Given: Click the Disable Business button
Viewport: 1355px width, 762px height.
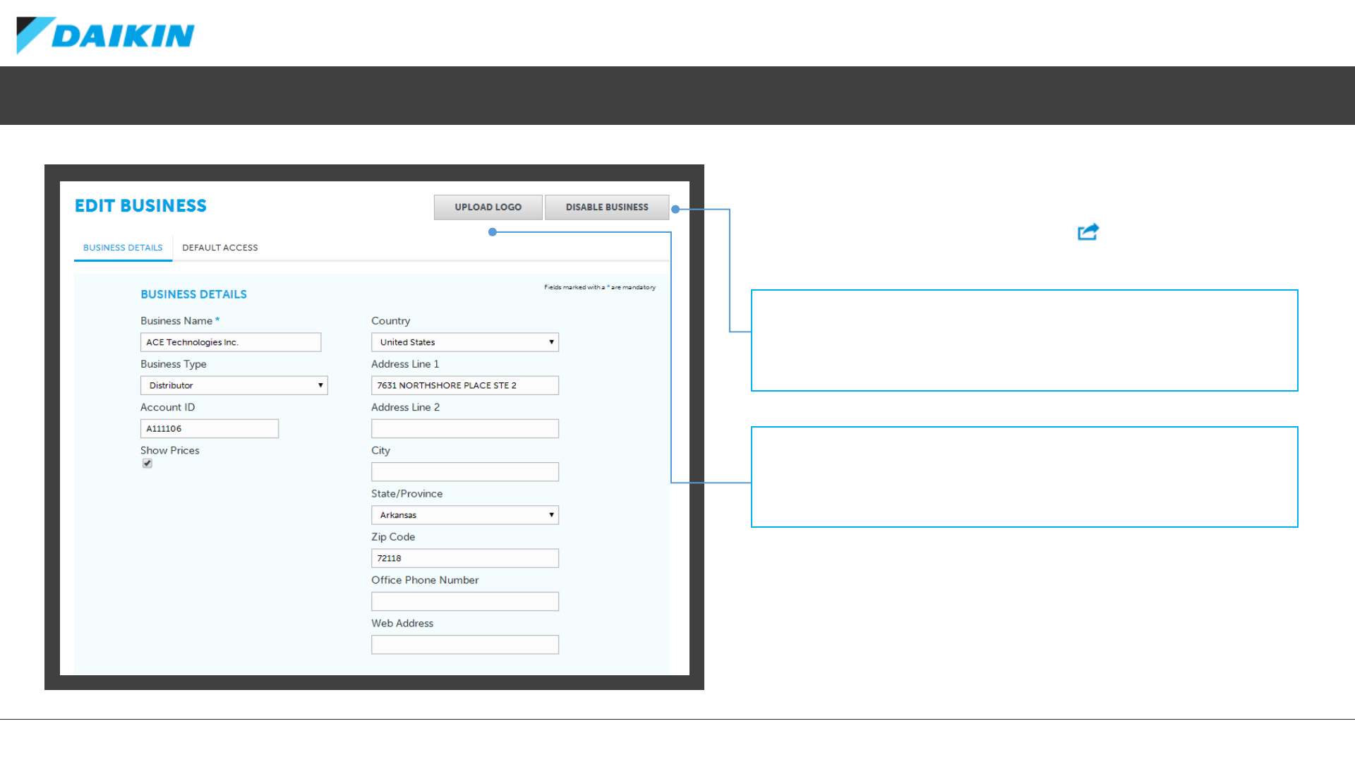Looking at the screenshot, I should click(606, 207).
